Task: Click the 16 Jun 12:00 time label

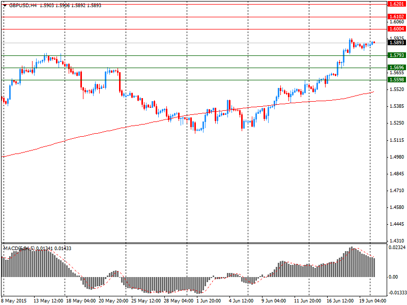Action: click(340, 301)
